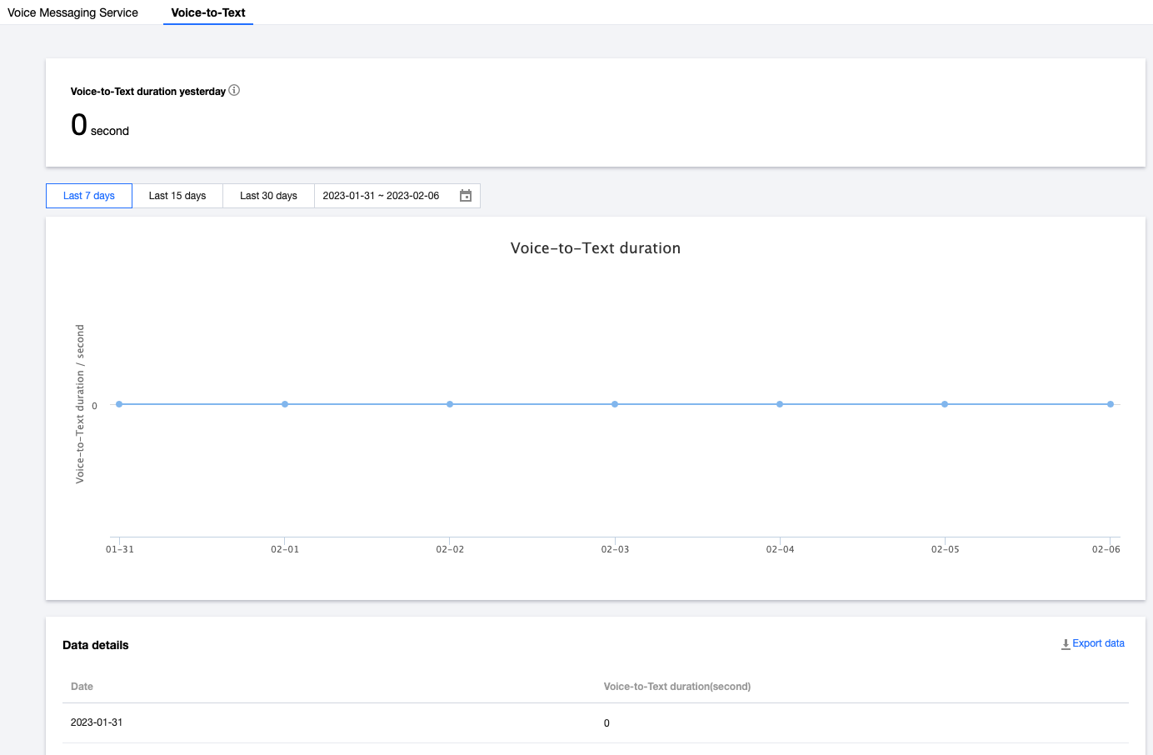Click the Voice-to-Text duration(second) column header

click(677, 687)
